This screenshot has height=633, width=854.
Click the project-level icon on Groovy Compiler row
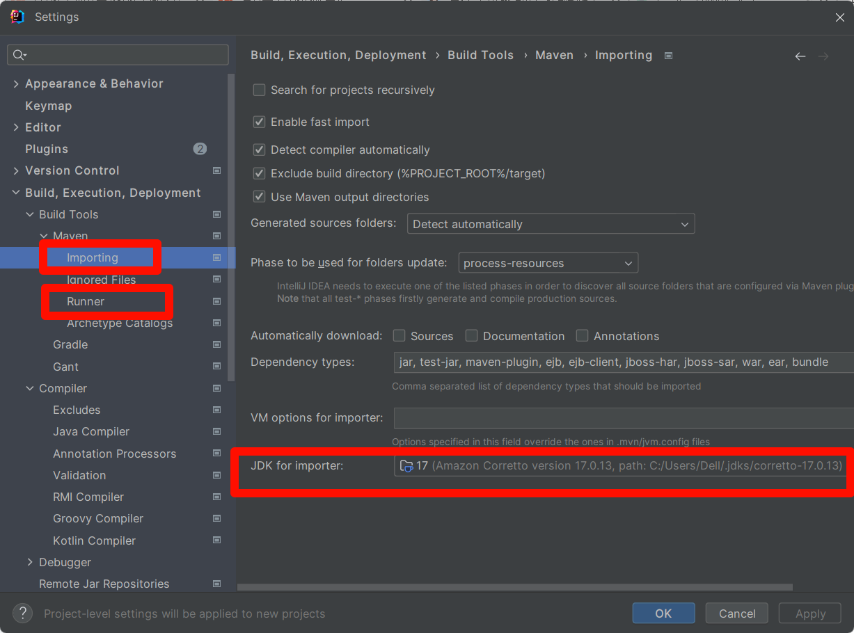click(217, 518)
